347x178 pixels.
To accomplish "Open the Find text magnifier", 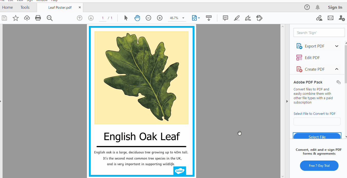I will click(50, 18).
